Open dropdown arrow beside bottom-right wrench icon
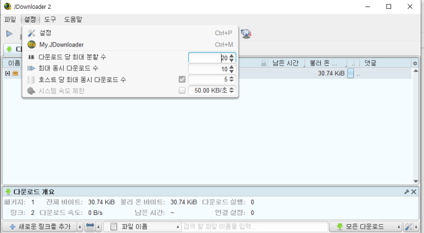Screen dimensions: 424x233 click(x=416, y=226)
